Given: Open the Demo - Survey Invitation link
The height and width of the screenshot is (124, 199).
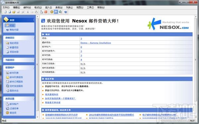Looking at the screenshot, I should [x=96, y=43].
